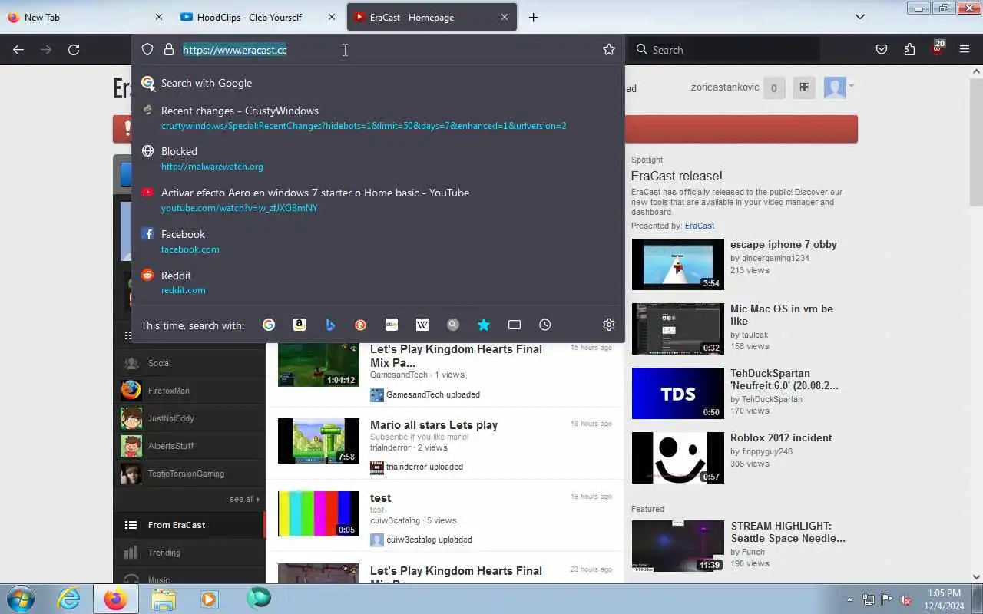Reload the current page
Viewport: 983px width, 614px height.
pyautogui.click(x=74, y=50)
